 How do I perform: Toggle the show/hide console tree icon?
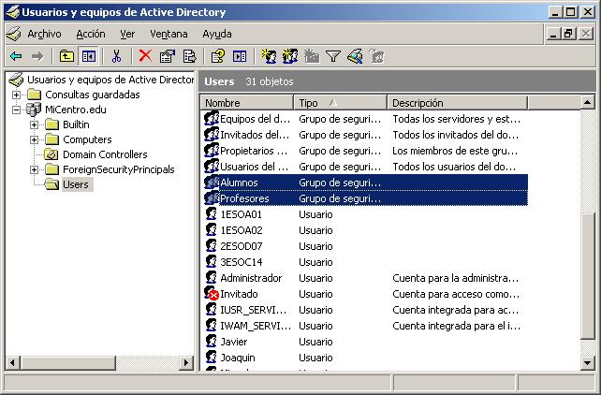[88, 56]
